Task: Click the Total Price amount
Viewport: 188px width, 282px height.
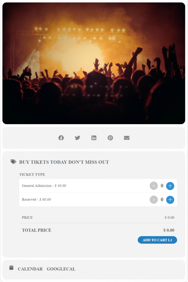Action: 169,230
